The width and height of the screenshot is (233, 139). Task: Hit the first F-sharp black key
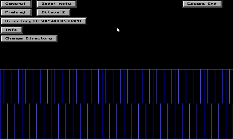(29, 87)
